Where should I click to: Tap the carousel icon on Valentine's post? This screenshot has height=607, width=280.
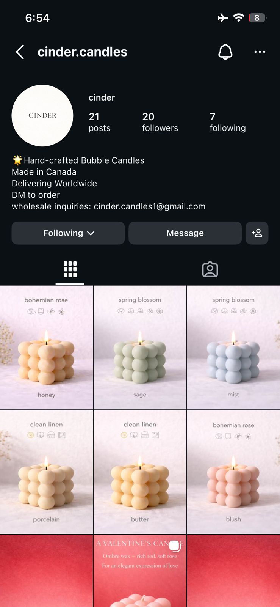click(x=174, y=546)
